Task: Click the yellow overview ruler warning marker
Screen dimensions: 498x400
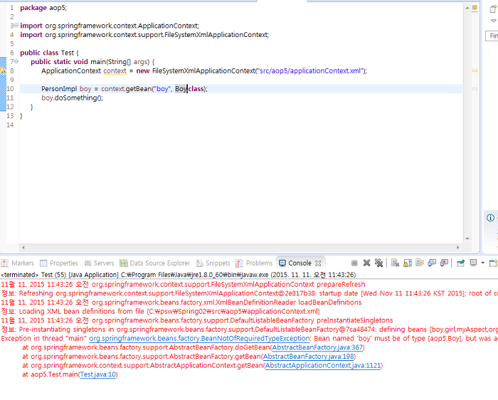Action: [475, 70]
